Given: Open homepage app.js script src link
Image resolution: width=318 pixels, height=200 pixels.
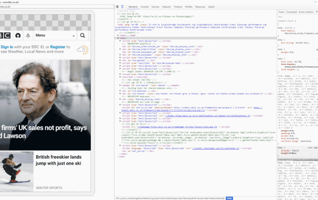Looking at the screenshot, I should pos(177,127).
